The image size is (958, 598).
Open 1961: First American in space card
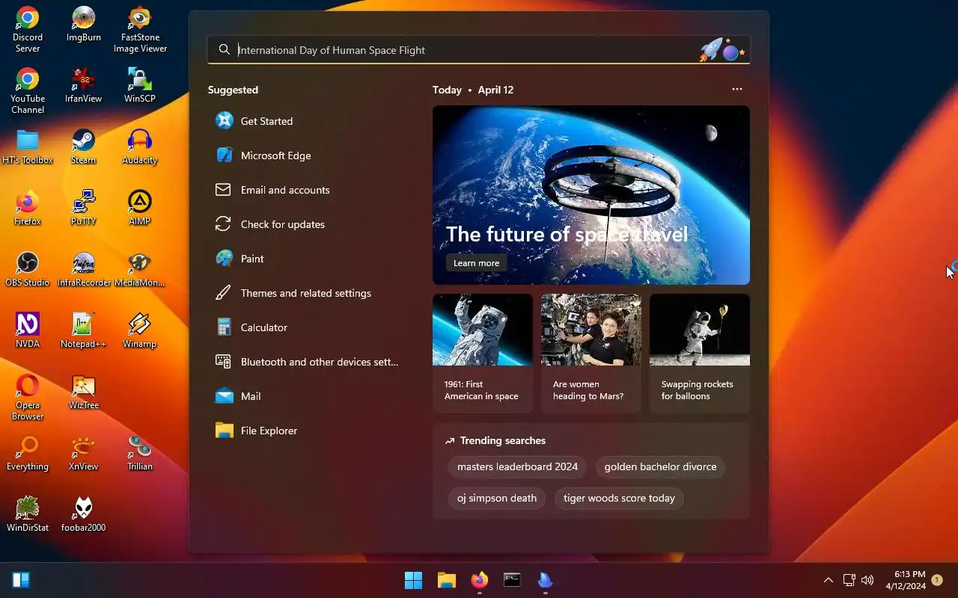pyautogui.click(x=483, y=353)
